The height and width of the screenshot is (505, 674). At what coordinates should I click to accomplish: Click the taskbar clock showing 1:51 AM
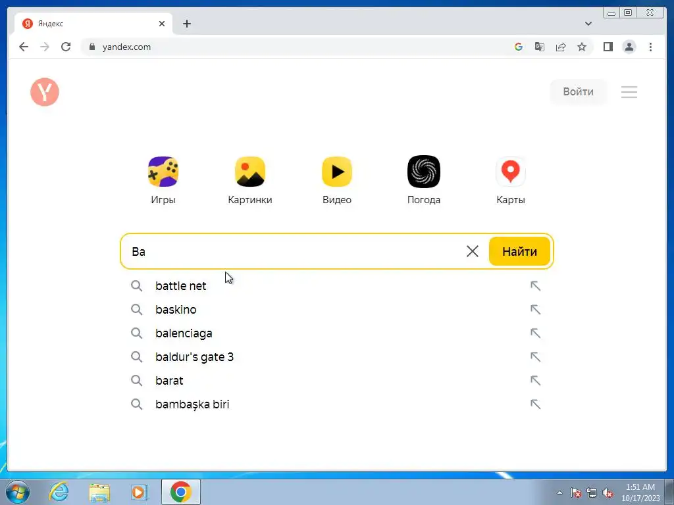coord(640,493)
